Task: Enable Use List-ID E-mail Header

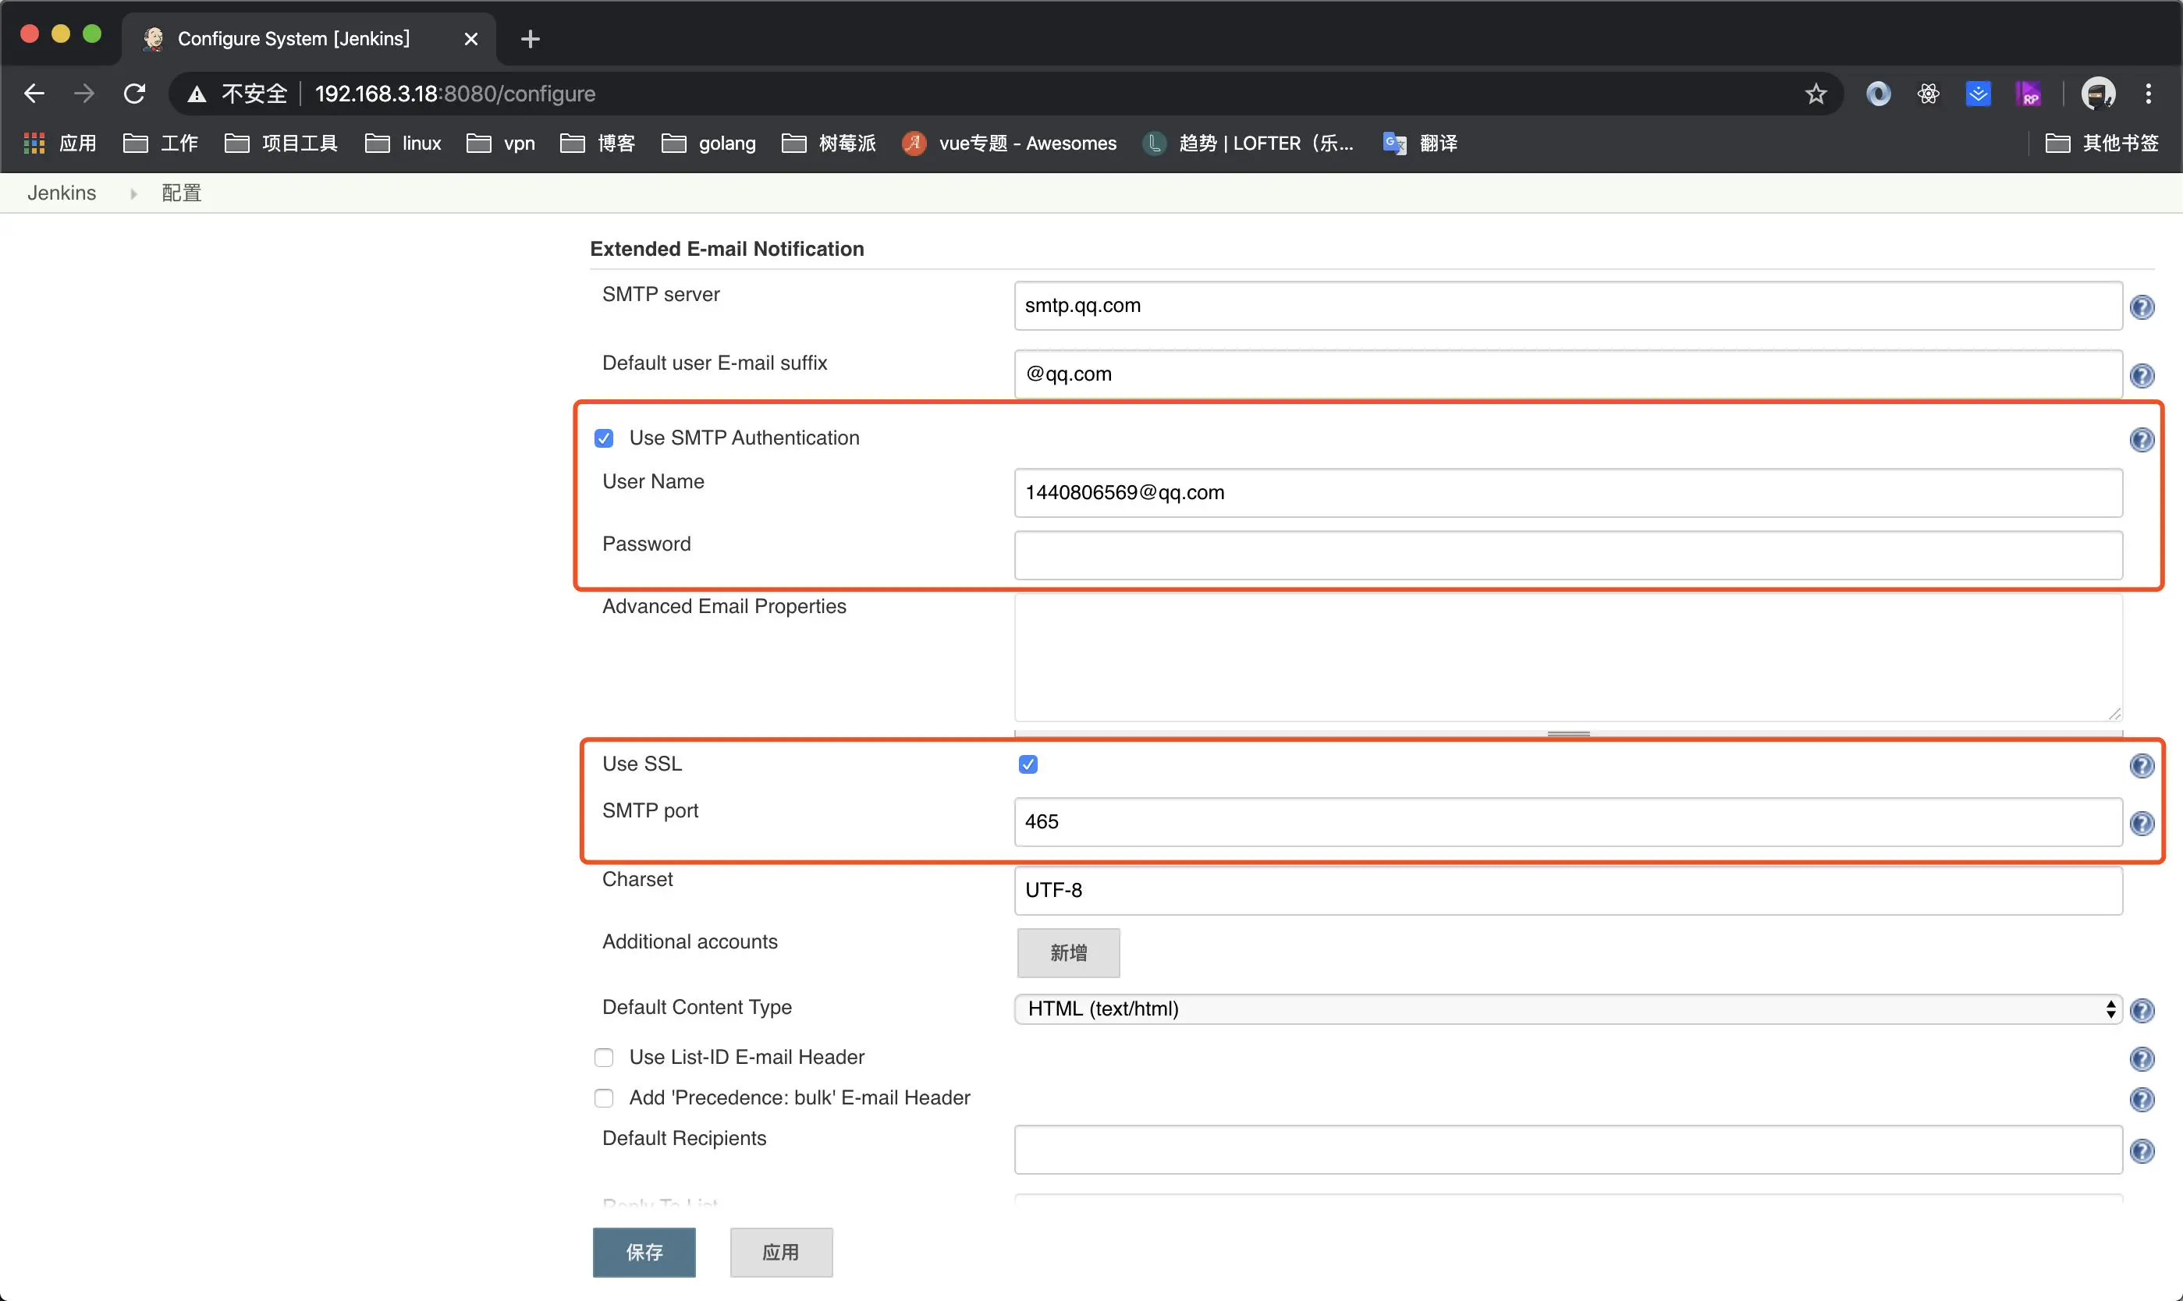Action: click(x=604, y=1058)
